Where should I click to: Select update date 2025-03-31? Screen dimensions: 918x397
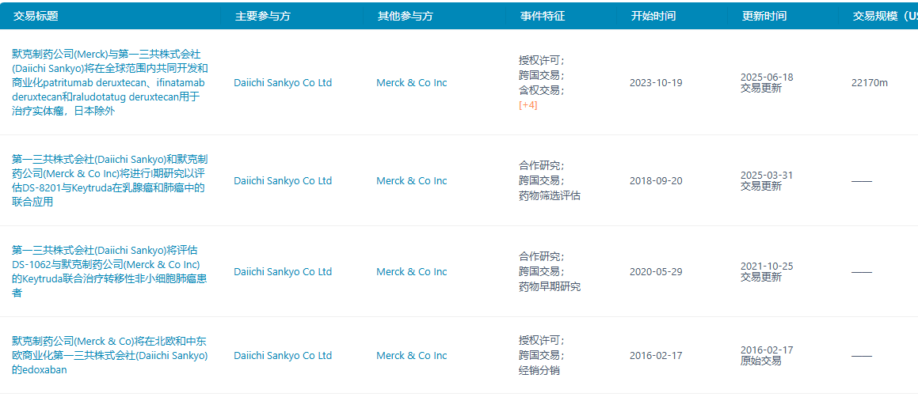coord(767,176)
